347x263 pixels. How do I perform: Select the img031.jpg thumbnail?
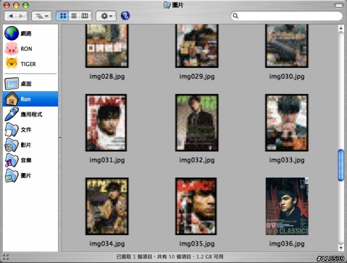click(x=106, y=123)
